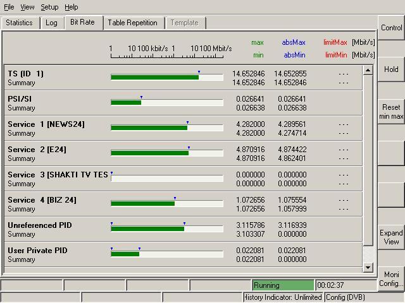Viewport: 405px width, 303px height.
Task: Click the Expand View button
Action: (x=391, y=237)
